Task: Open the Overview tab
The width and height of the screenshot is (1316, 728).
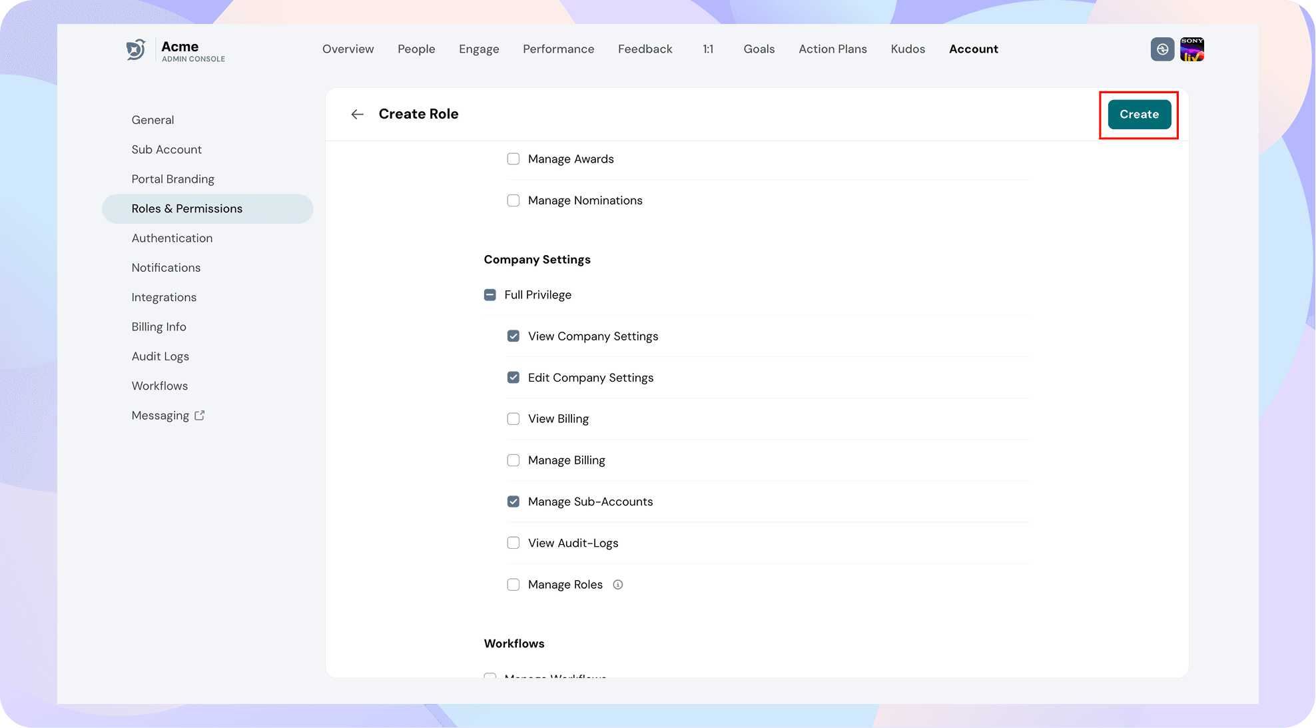Action: tap(348, 49)
